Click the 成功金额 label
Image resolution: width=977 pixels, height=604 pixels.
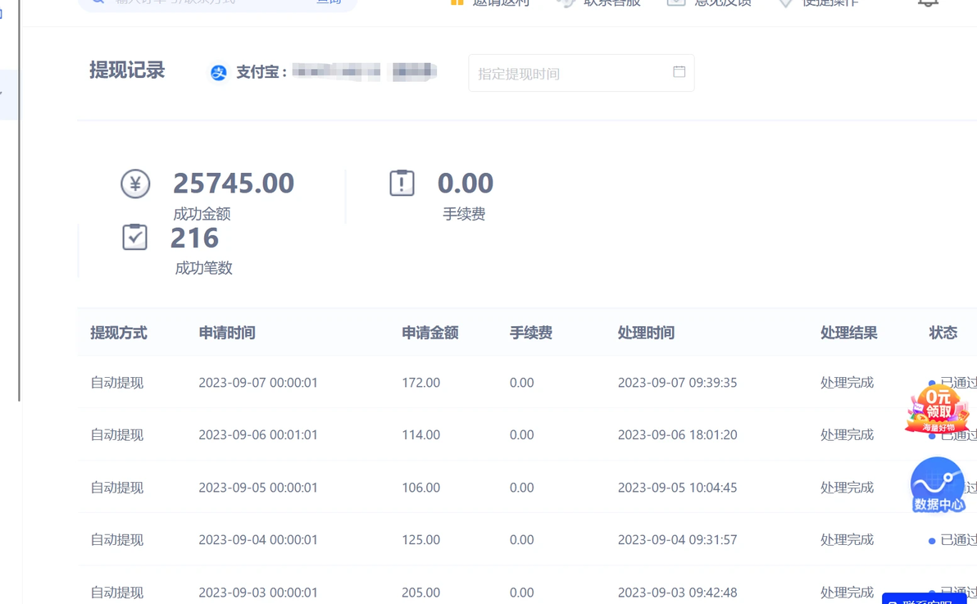tap(202, 214)
